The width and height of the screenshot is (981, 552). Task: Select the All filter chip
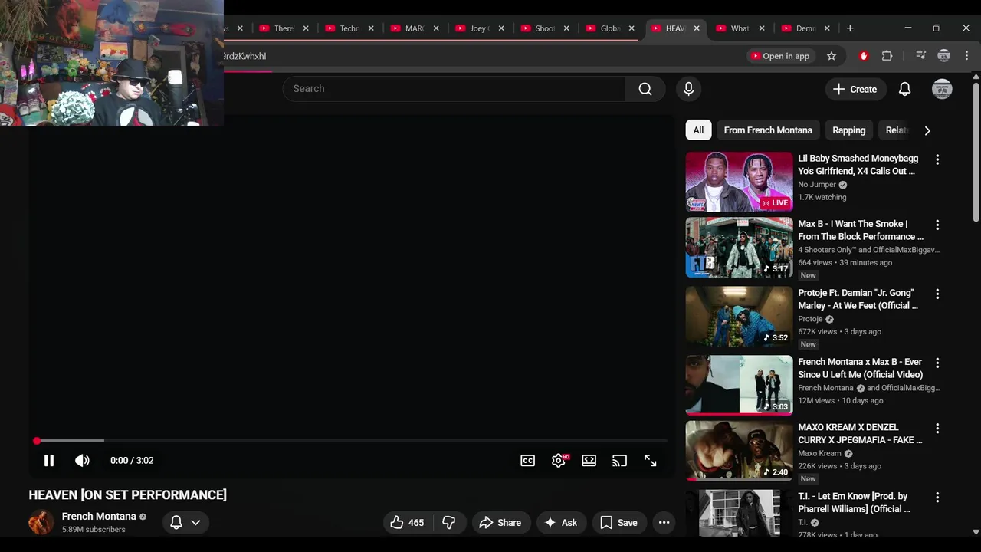coord(698,130)
